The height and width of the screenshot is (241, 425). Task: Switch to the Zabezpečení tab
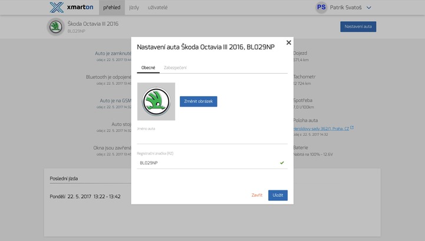pyautogui.click(x=175, y=68)
